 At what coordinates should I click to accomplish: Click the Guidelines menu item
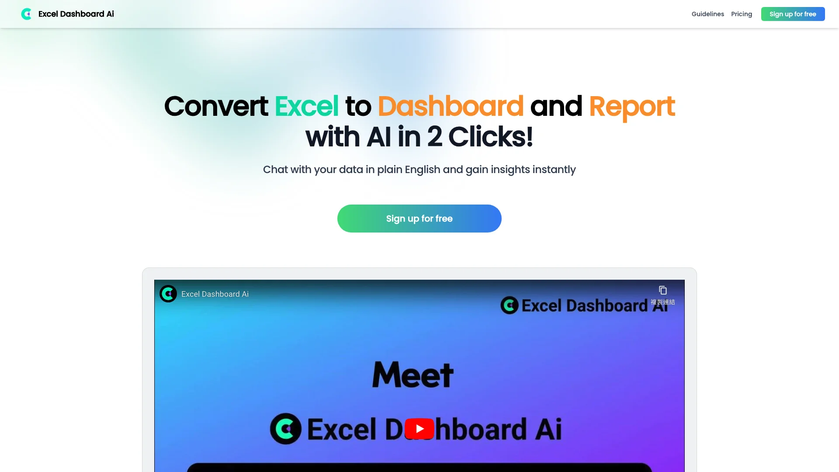(x=707, y=14)
